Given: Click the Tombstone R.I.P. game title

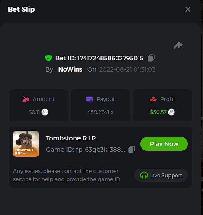Looking at the screenshot, I should 71,138.
